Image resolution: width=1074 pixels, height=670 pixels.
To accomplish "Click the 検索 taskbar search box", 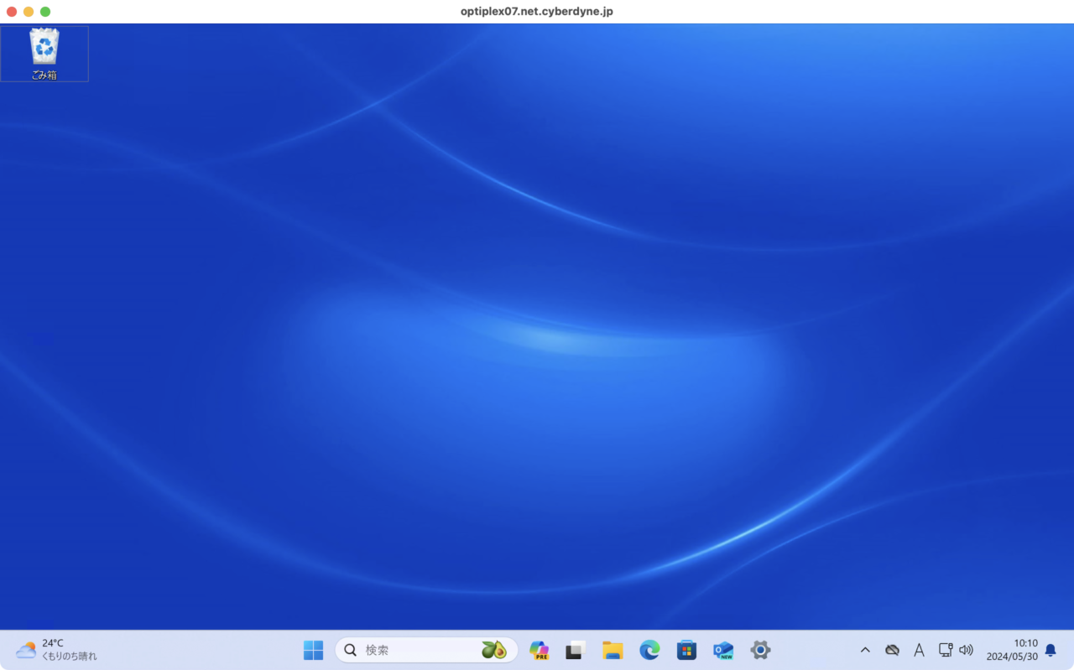I will tap(426, 650).
